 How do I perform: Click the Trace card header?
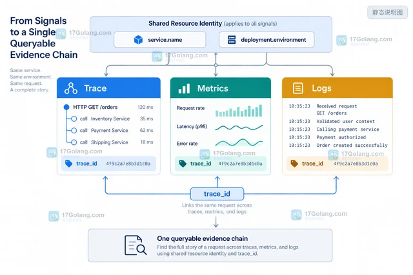coord(108,88)
